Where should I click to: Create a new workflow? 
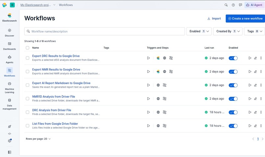point(245,19)
